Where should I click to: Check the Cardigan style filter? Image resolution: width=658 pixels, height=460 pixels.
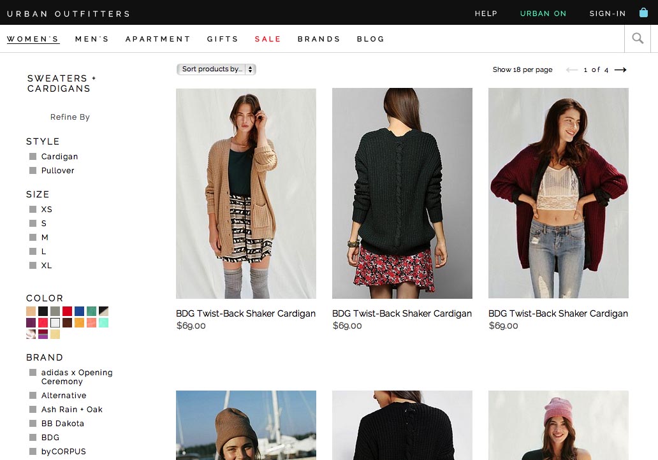pos(33,157)
